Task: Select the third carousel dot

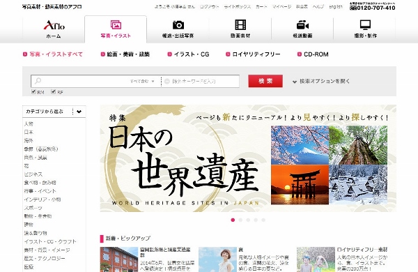Action: pyautogui.click(x=248, y=220)
